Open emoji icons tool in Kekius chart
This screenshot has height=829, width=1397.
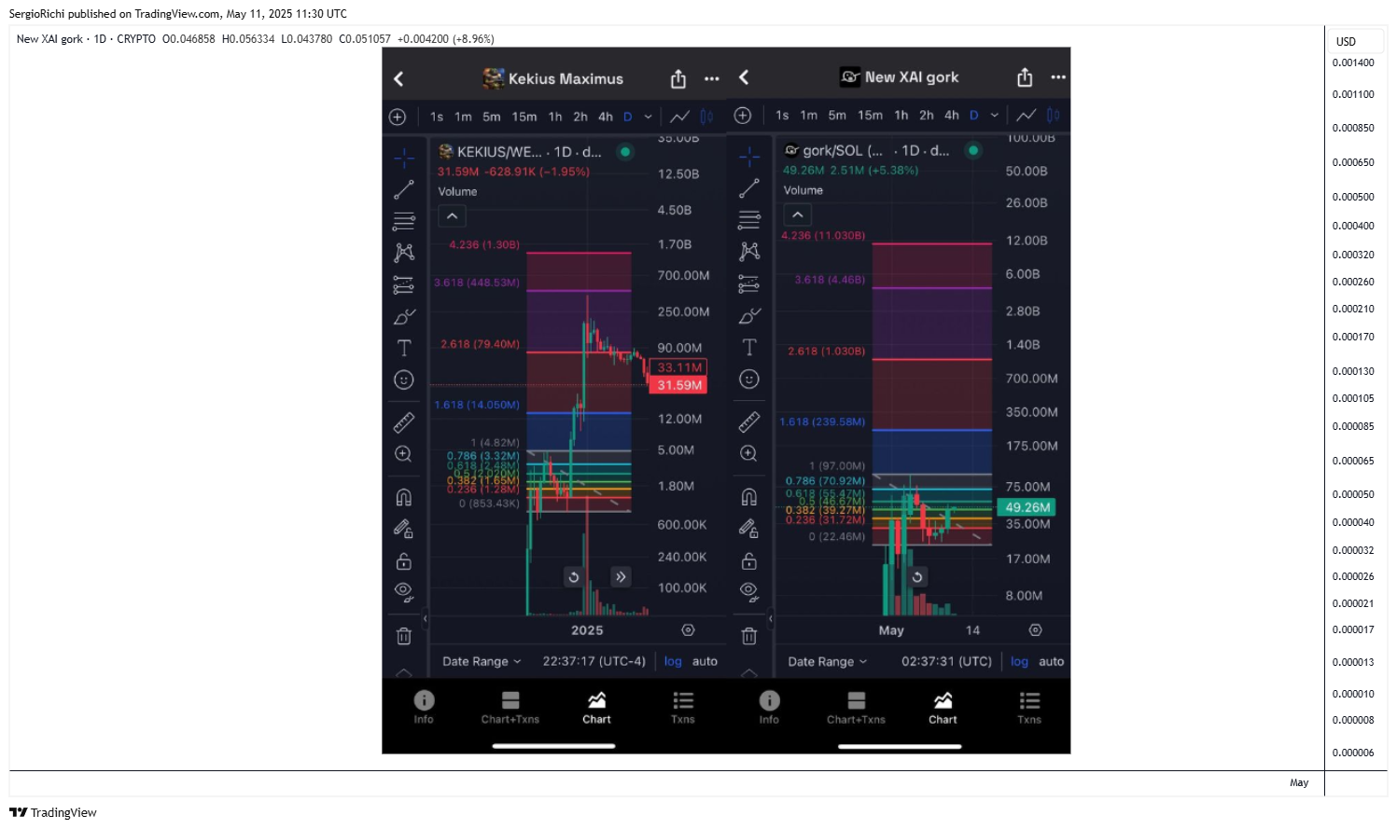404,380
